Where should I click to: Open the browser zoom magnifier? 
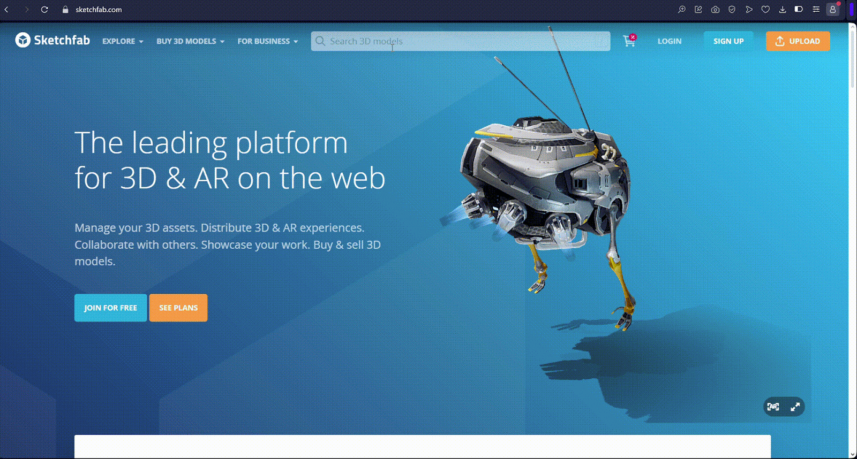click(x=681, y=10)
